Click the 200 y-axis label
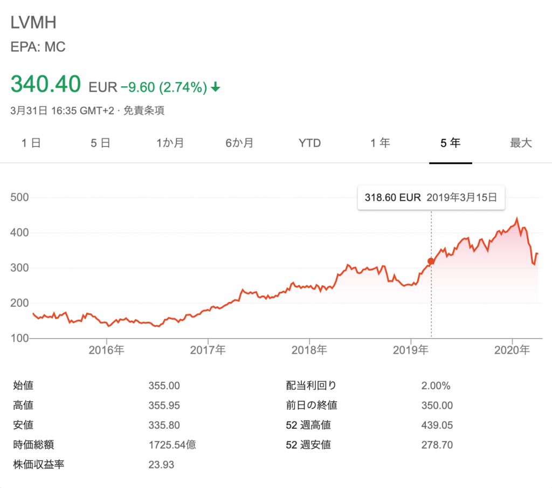The width and height of the screenshot is (552, 488). [x=20, y=303]
